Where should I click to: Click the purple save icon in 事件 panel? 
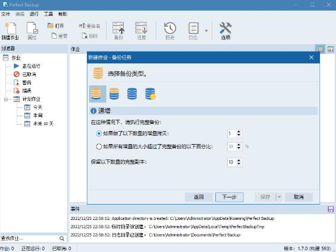tap(331, 209)
